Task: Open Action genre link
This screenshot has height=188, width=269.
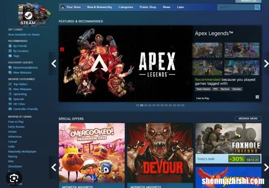Action: pyautogui.click(x=12, y=132)
